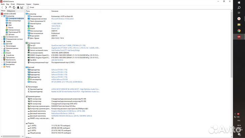
Task: Expand the DirectX tree node
Action: point(2,53)
